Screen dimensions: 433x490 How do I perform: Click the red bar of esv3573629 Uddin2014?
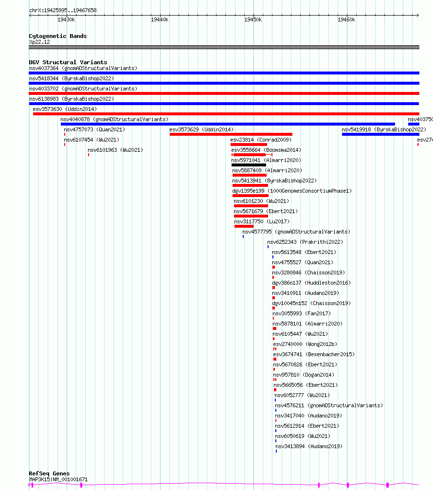(x=231, y=134)
